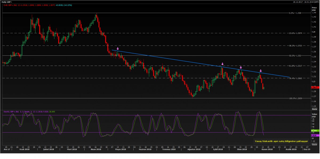
Task: Click the 100.0% Fibonacci level at 1.2659
Action: [x=295, y=99]
